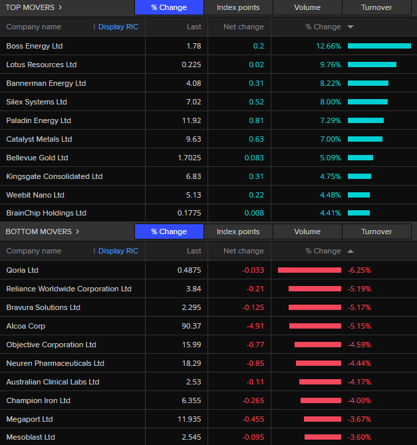Switch Top Movers to the Index points tab

(238, 8)
